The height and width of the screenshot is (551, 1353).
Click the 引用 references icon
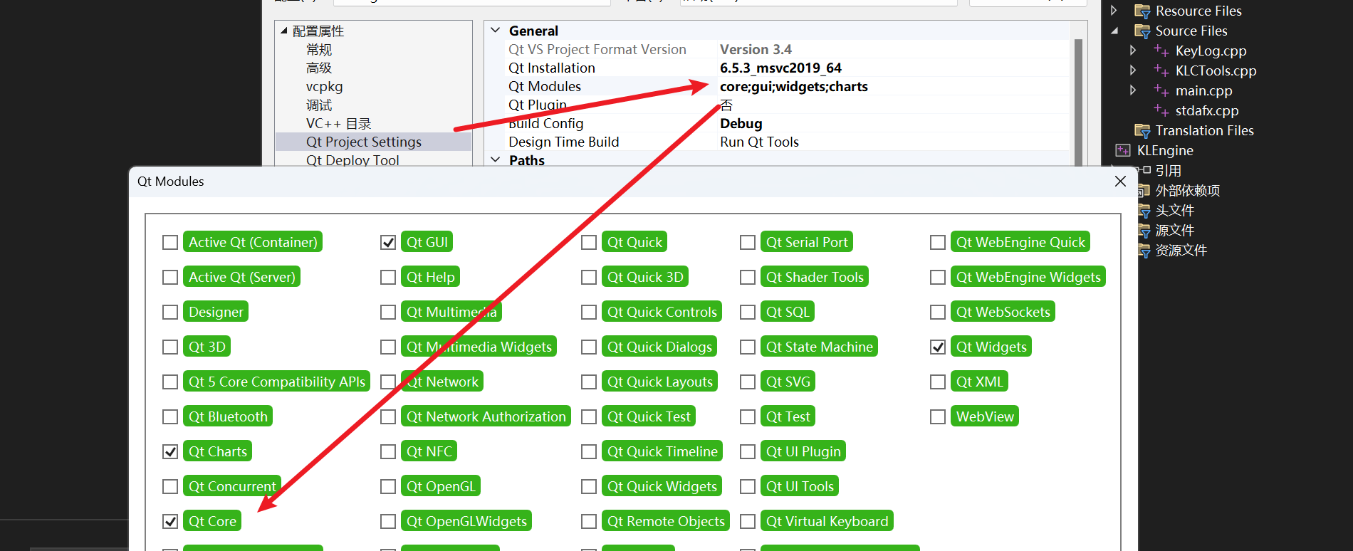tap(1145, 170)
